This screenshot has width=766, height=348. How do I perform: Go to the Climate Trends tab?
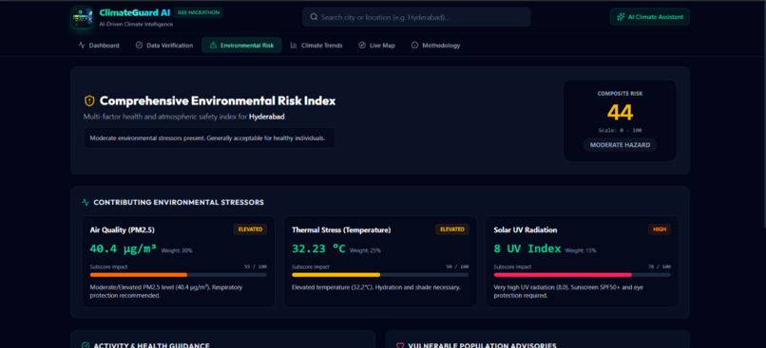pos(316,46)
